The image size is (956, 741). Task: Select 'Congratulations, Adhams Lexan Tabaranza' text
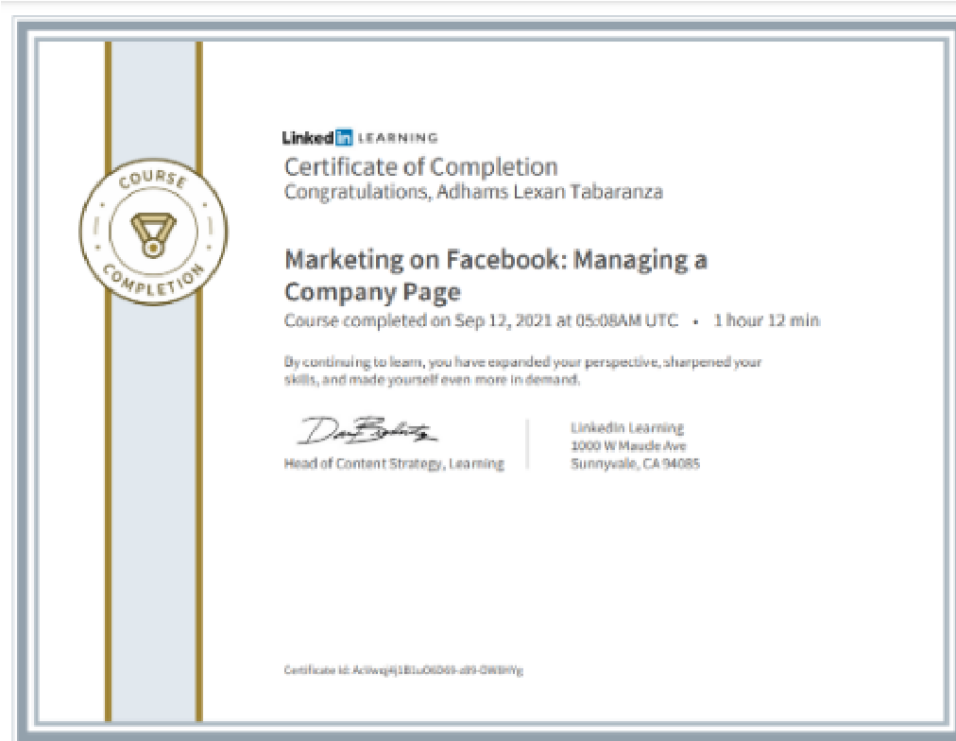point(473,192)
